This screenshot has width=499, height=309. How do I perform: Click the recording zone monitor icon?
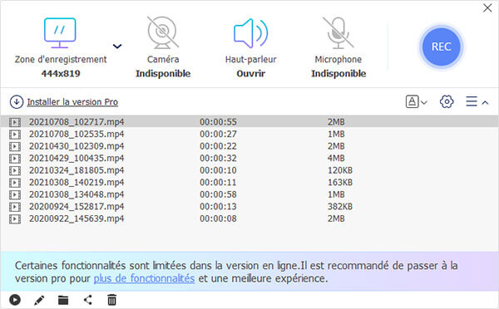[60, 33]
